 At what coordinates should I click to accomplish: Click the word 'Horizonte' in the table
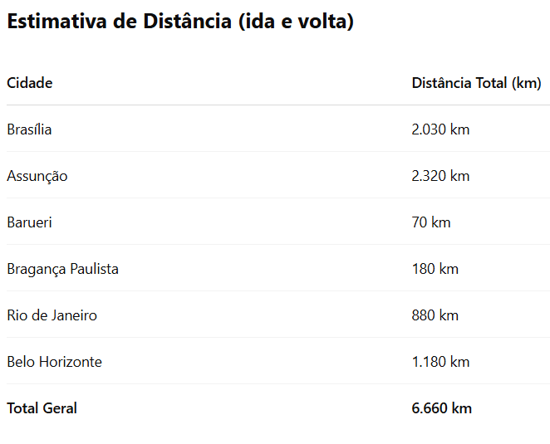coord(71,362)
